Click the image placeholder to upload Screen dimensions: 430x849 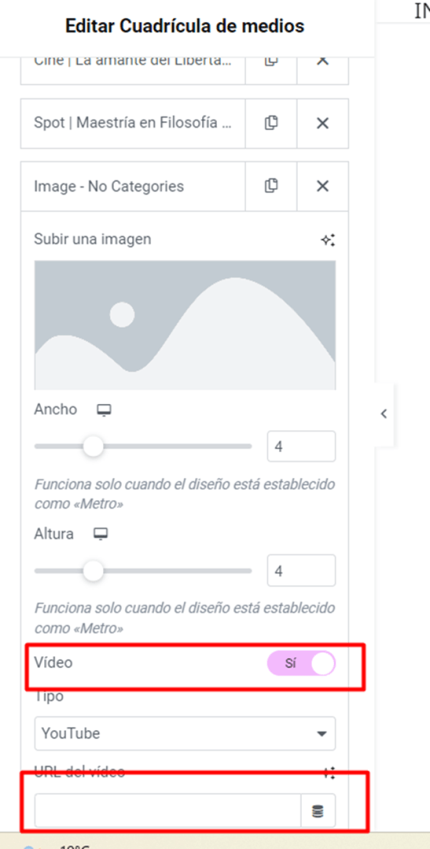coord(185,325)
